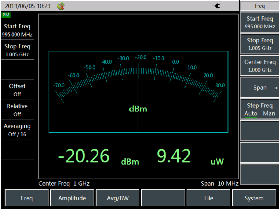Toggle the Relative Off setting
The height and width of the screenshot is (209, 279).
pyautogui.click(x=17, y=110)
